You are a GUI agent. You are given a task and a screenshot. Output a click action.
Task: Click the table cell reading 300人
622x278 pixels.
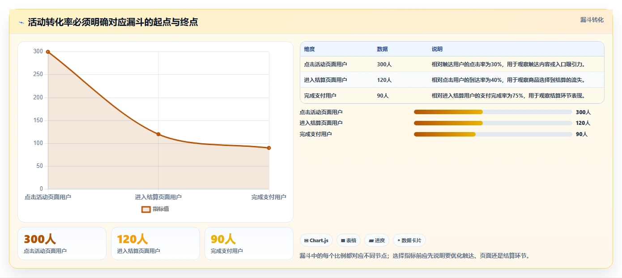point(384,64)
